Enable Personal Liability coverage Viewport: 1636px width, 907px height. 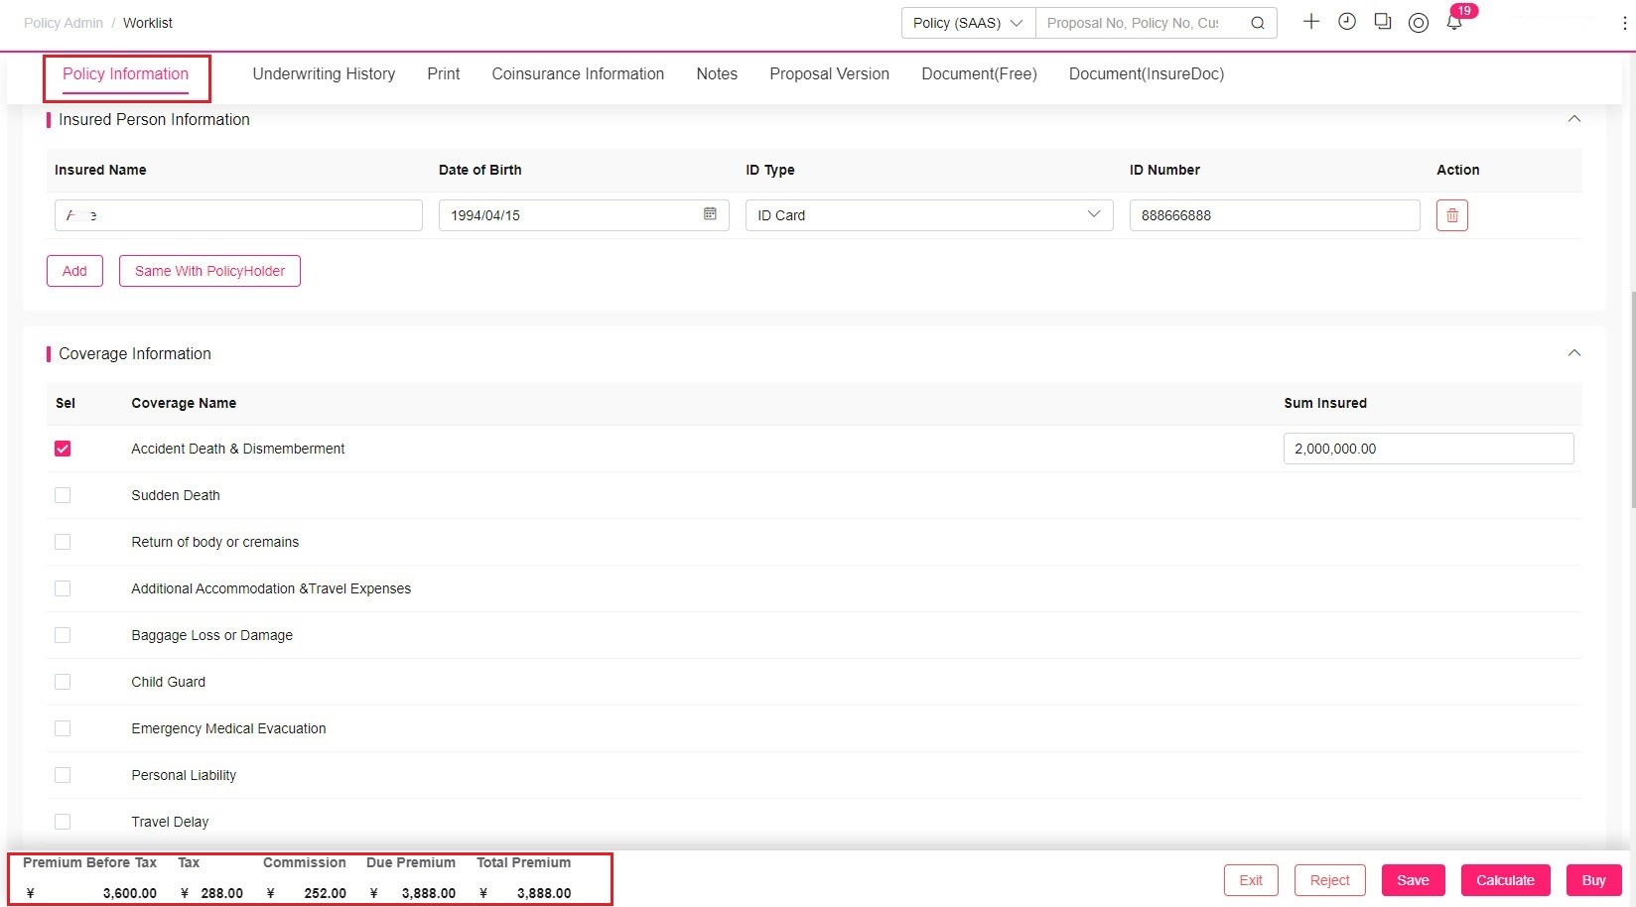tap(63, 775)
